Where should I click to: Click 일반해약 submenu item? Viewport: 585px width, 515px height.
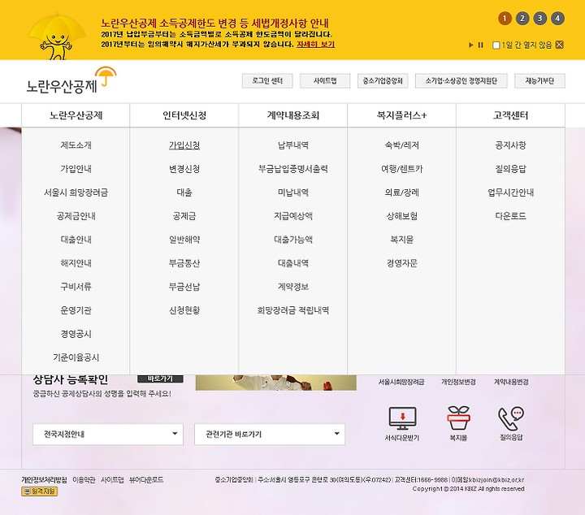point(184,240)
